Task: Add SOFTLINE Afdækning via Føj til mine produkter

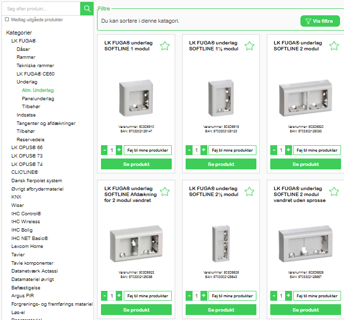Action: click(147, 296)
